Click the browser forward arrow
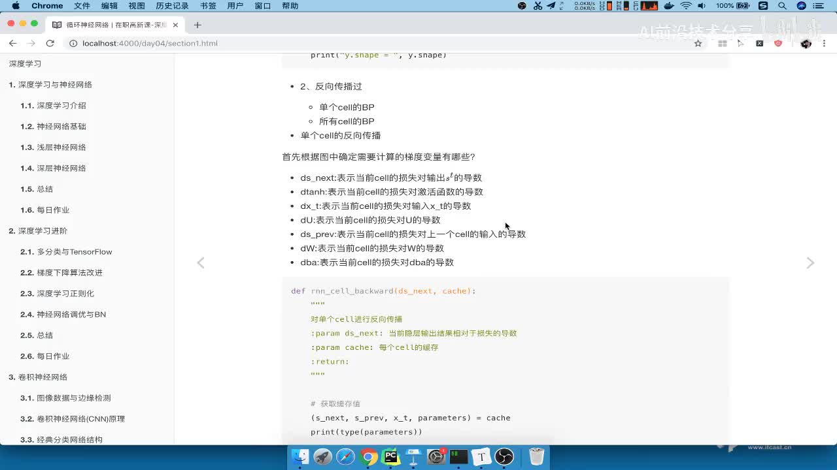Screen dimensions: 837x470 click(31, 43)
